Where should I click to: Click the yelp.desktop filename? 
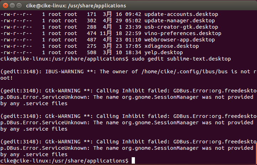pos(166,52)
